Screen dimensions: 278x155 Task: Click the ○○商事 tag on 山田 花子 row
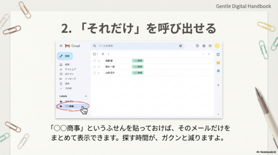(x=138, y=73)
